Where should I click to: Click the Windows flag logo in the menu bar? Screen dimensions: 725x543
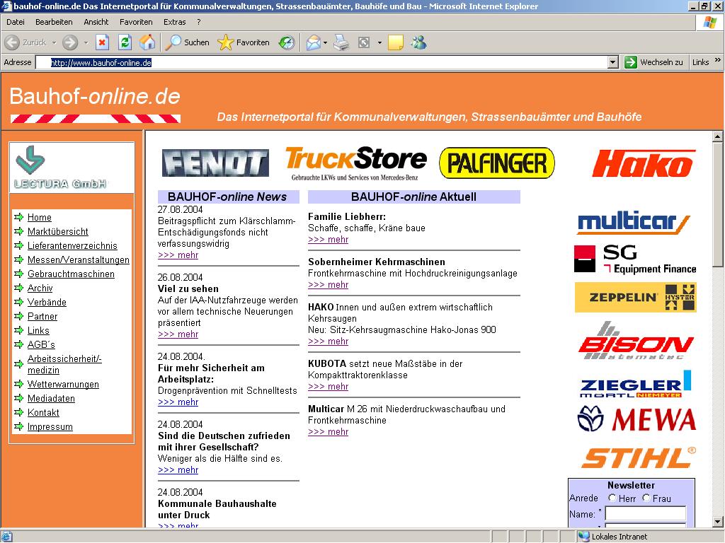point(709,23)
